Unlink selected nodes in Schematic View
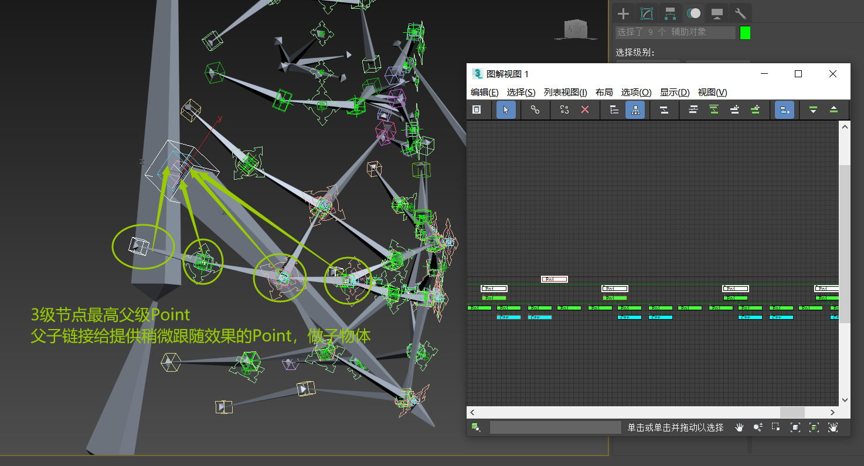 564,109
